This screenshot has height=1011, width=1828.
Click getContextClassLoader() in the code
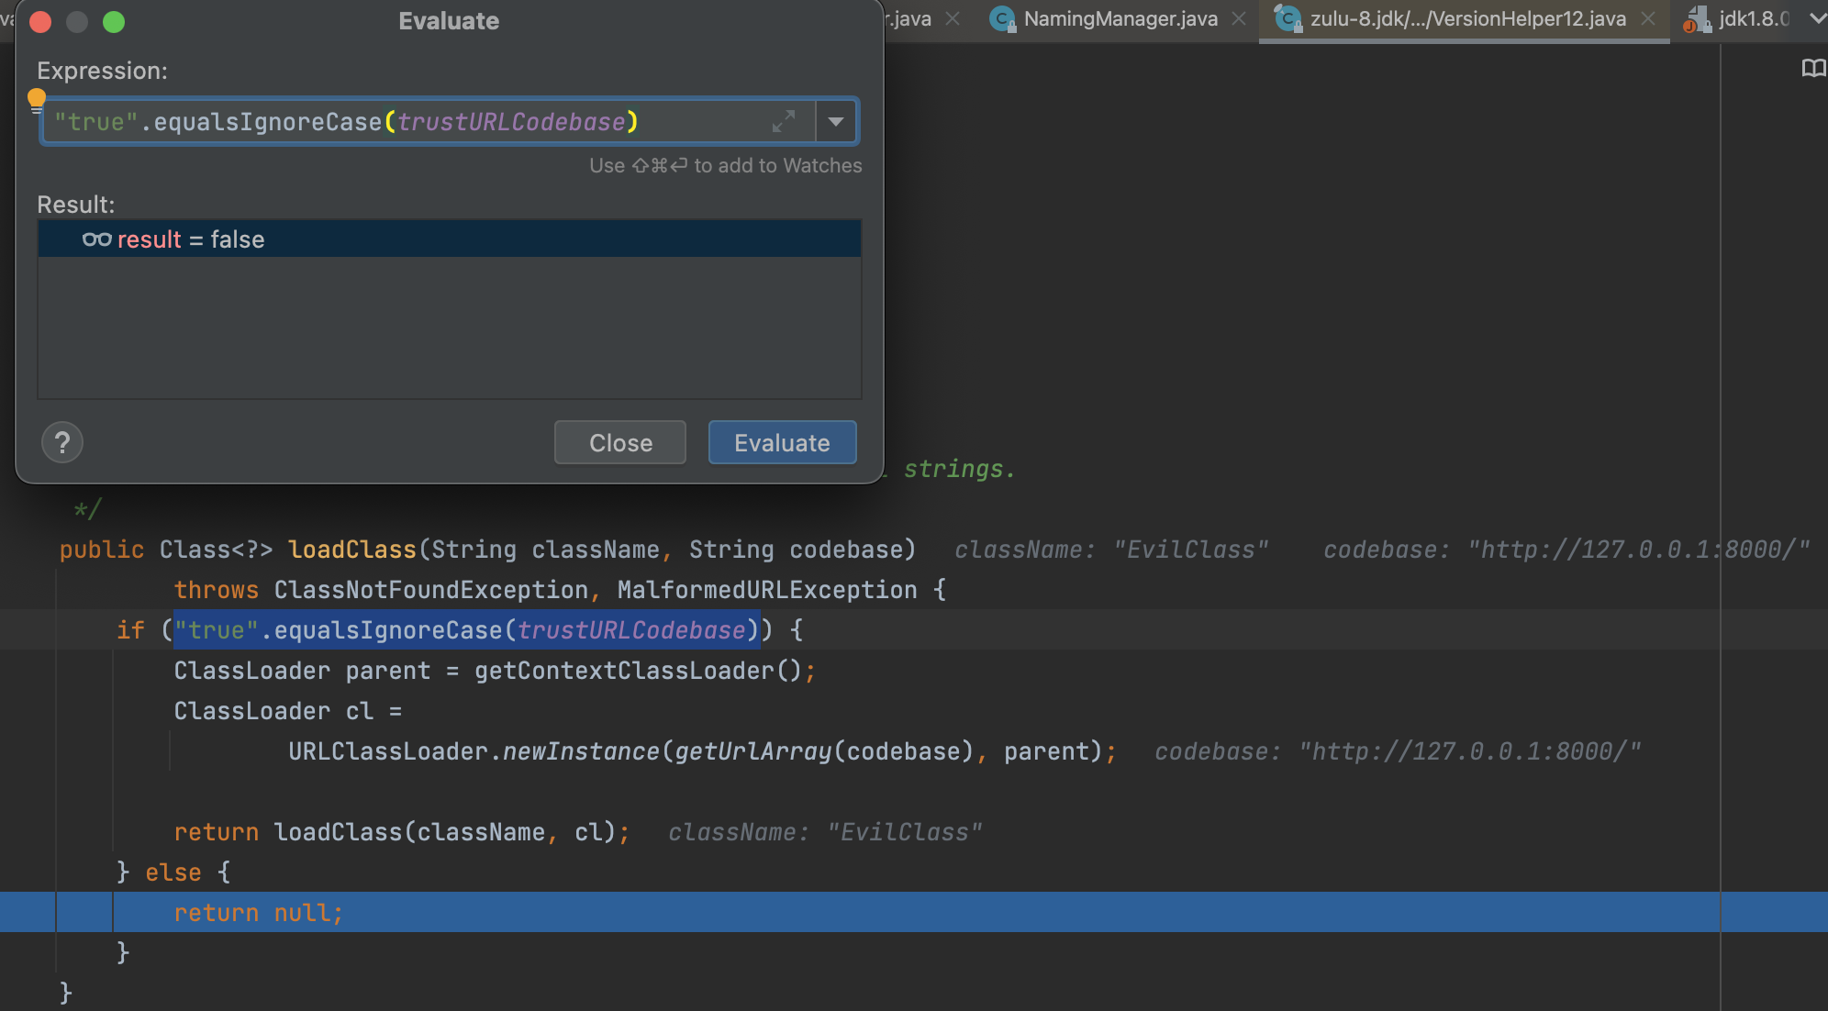tap(638, 671)
